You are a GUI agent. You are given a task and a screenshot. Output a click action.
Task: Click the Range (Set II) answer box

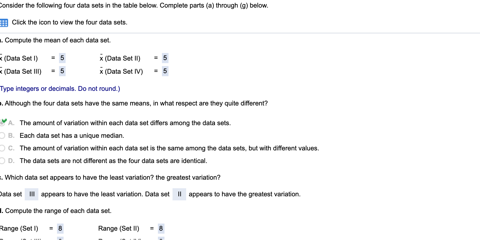pos(161,228)
